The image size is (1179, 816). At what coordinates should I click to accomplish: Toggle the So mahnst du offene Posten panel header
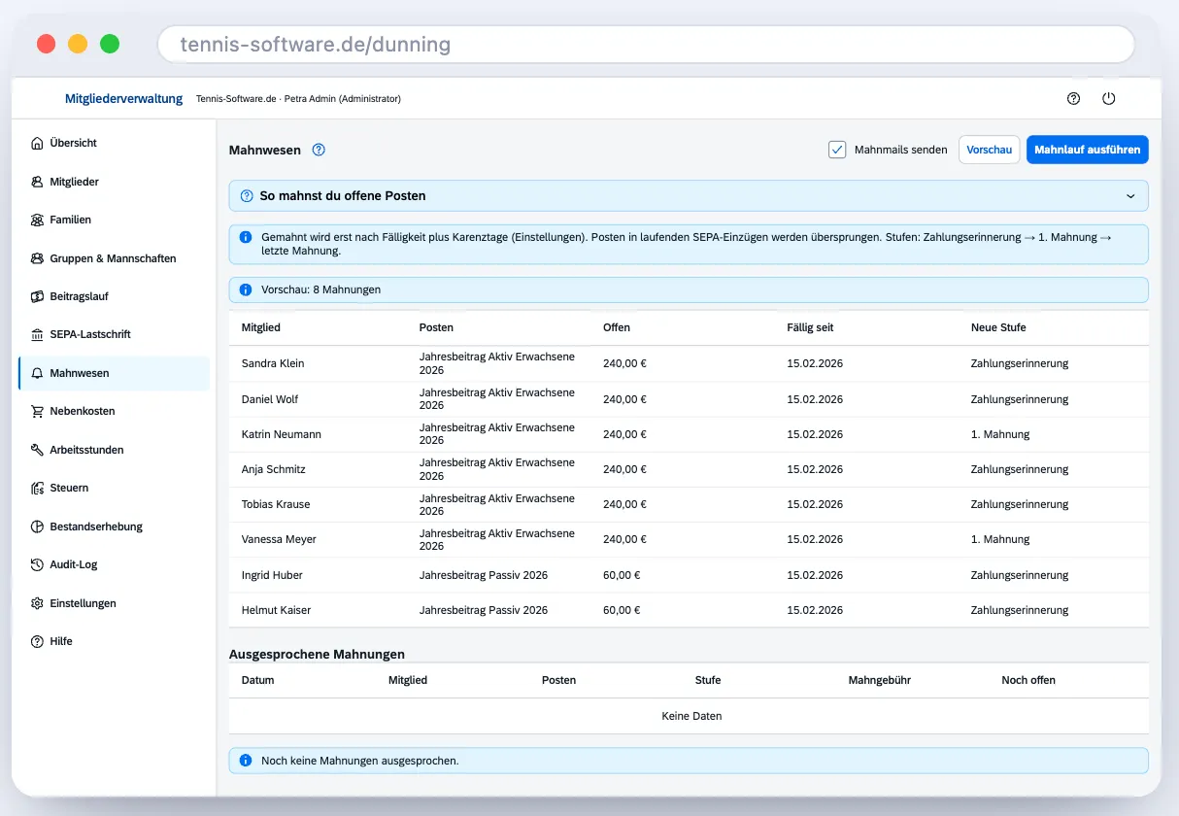[x=689, y=195]
